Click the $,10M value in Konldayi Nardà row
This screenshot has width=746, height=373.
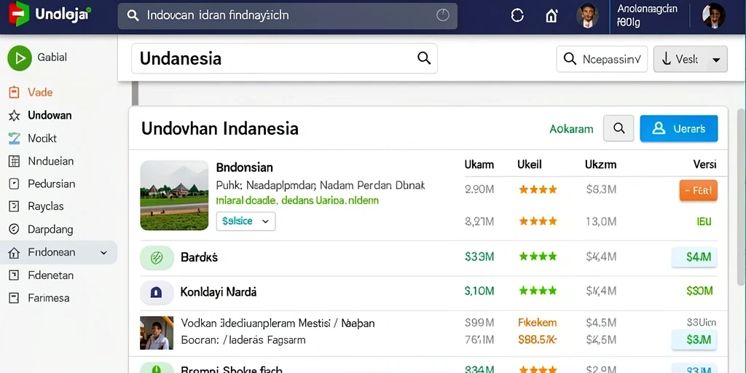click(479, 291)
